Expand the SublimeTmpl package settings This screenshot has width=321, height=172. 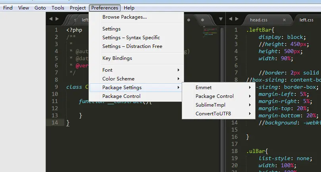(x=219, y=105)
